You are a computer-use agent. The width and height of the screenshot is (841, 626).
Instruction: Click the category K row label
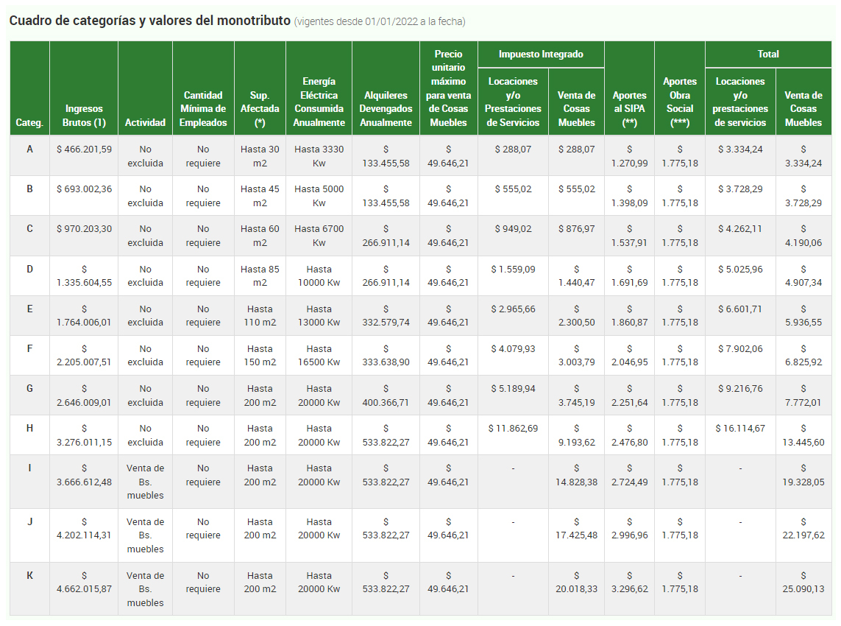pyautogui.click(x=29, y=576)
